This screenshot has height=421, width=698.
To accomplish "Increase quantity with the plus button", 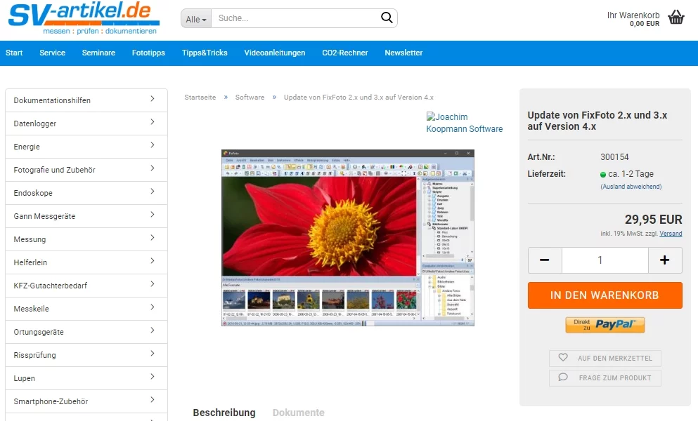I will coord(665,260).
